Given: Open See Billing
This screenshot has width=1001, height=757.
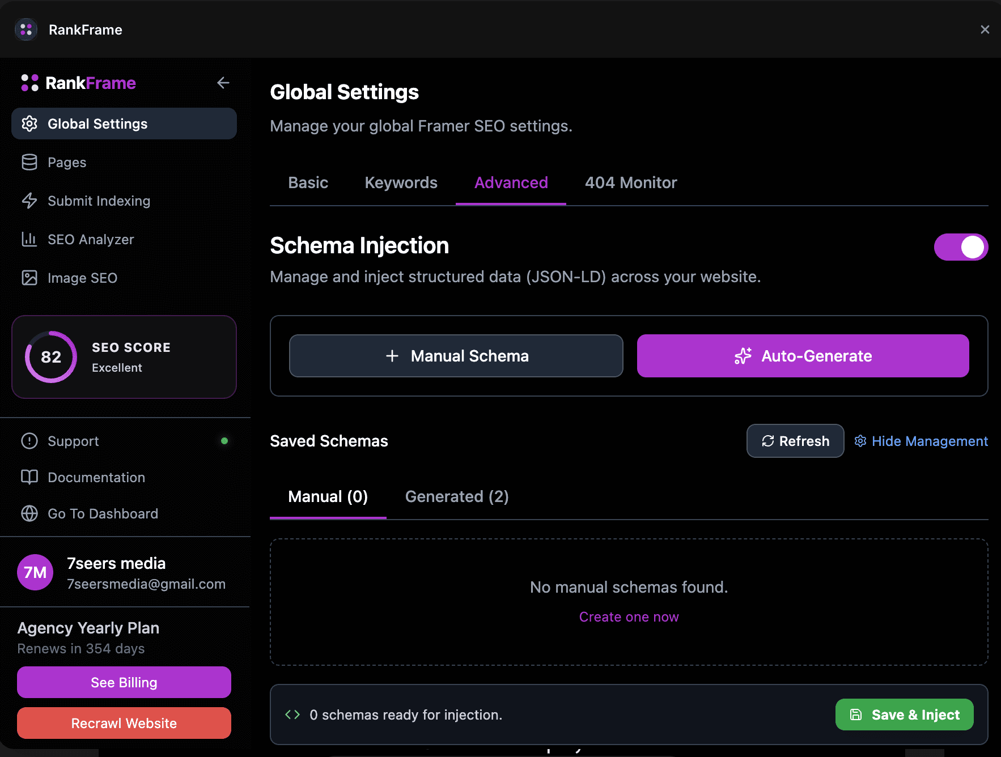Looking at the screenshot, I should 124,682.
